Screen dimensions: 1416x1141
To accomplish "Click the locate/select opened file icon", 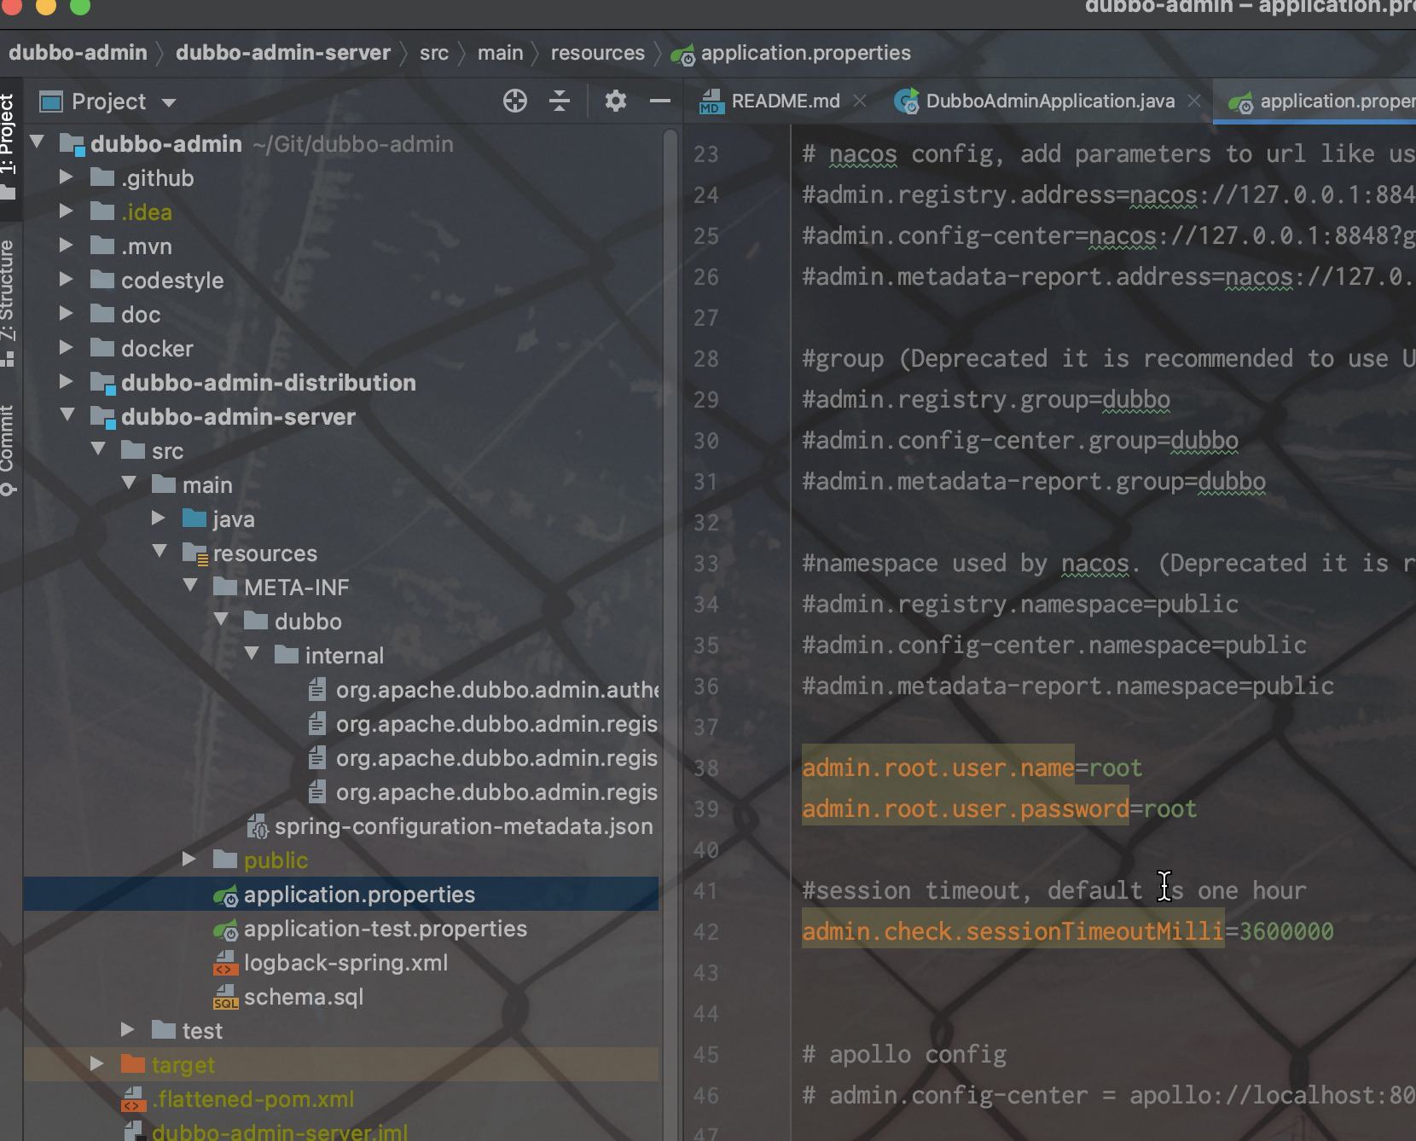I will pos(515,101).
